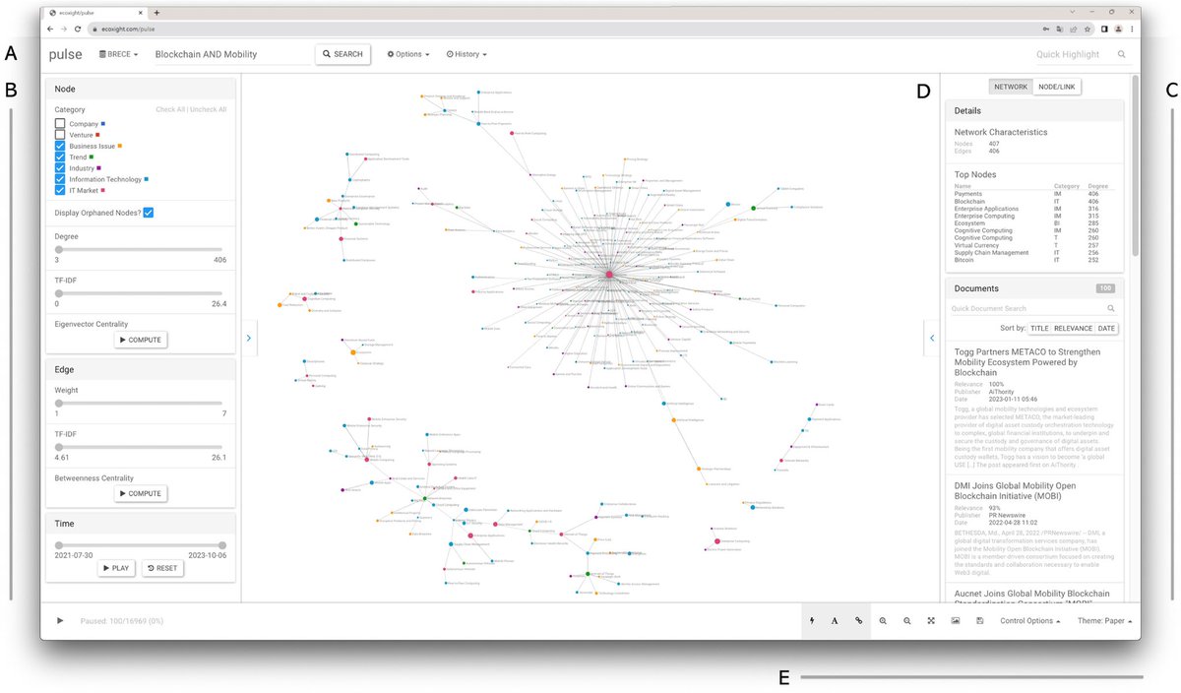Screen dimensions: 1181x693
Task: Click the edge TF-IDF slider handle
Action: click(59, 447)
